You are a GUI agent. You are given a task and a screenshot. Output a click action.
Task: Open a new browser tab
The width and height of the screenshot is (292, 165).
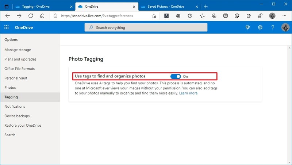205,7
